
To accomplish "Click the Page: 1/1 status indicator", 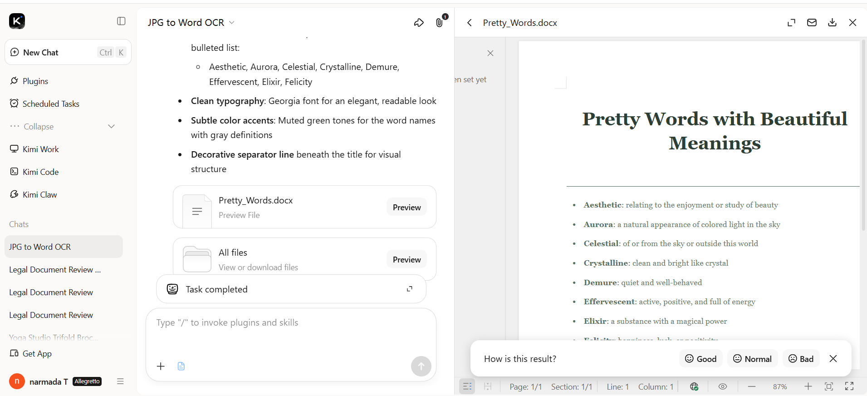I will tap(526, 386).
